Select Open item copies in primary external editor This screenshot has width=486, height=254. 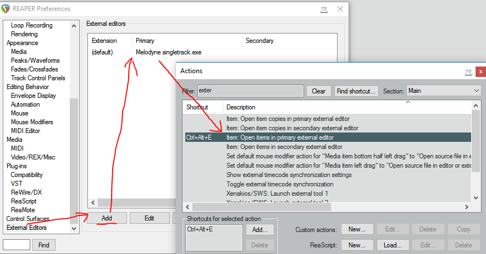[288, 119]
